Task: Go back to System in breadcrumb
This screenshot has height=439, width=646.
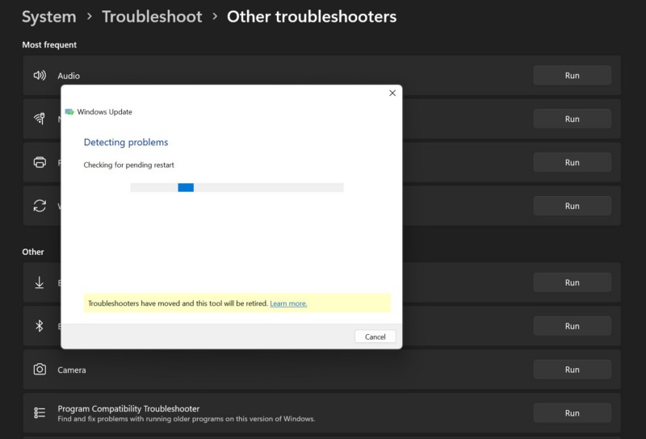Action: click(49, 17)
